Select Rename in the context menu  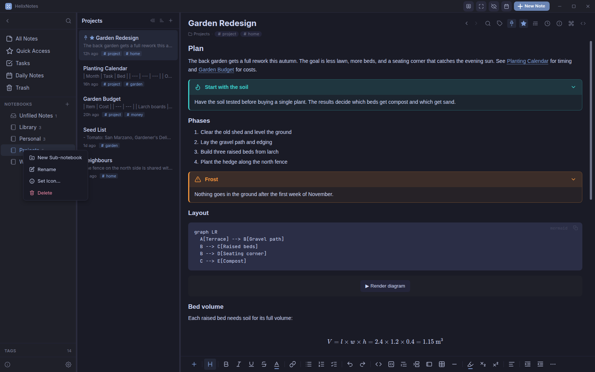pos(56,170)
